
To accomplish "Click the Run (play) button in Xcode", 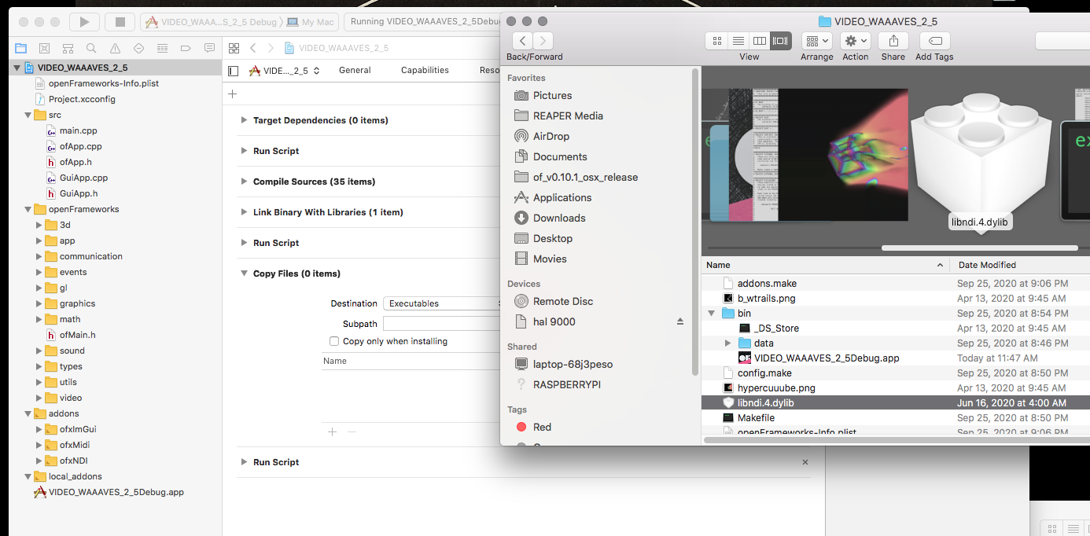I will pyautogui.click(x=84, y=22).
